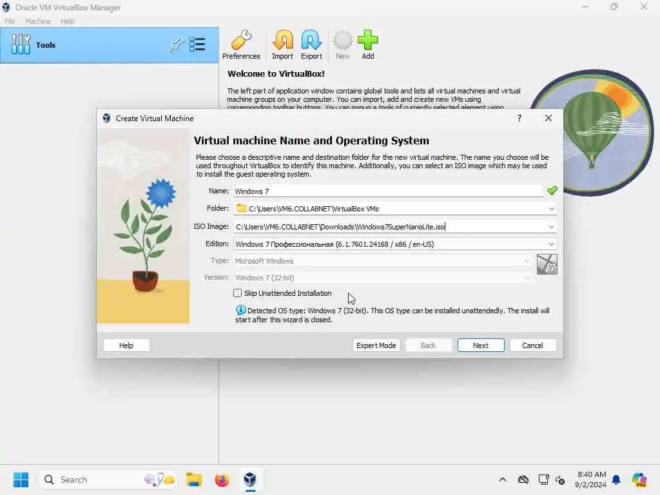Open the Copilot icon in taskbar

(639, 480)
